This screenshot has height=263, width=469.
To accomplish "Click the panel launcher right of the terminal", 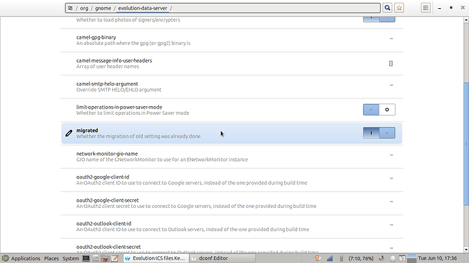I will [95, 258].
